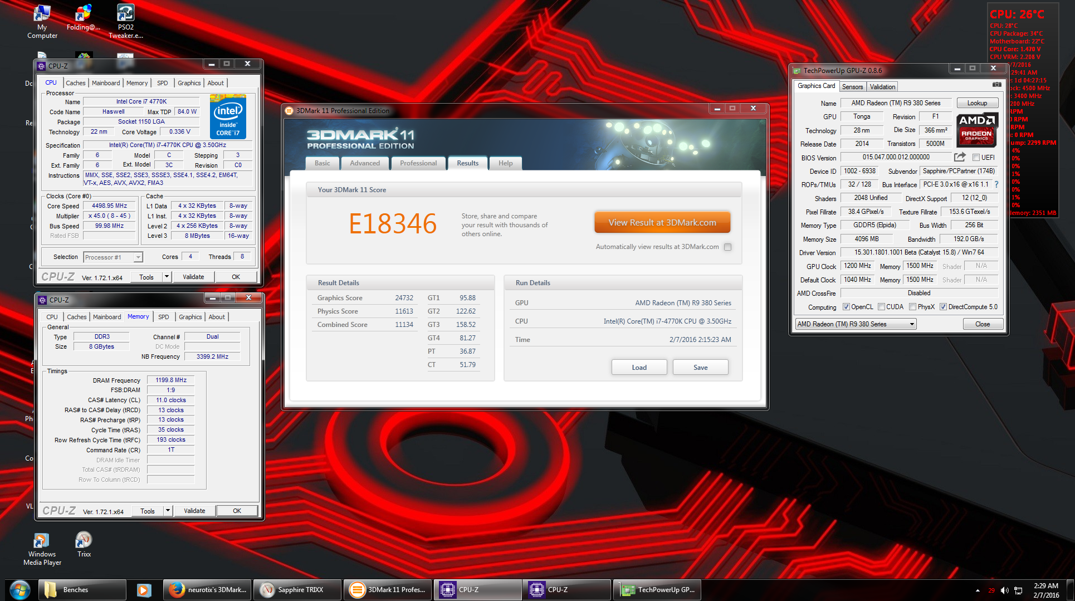
Task: Switch to Validation tab in GPU-Z
Action: 882,87
